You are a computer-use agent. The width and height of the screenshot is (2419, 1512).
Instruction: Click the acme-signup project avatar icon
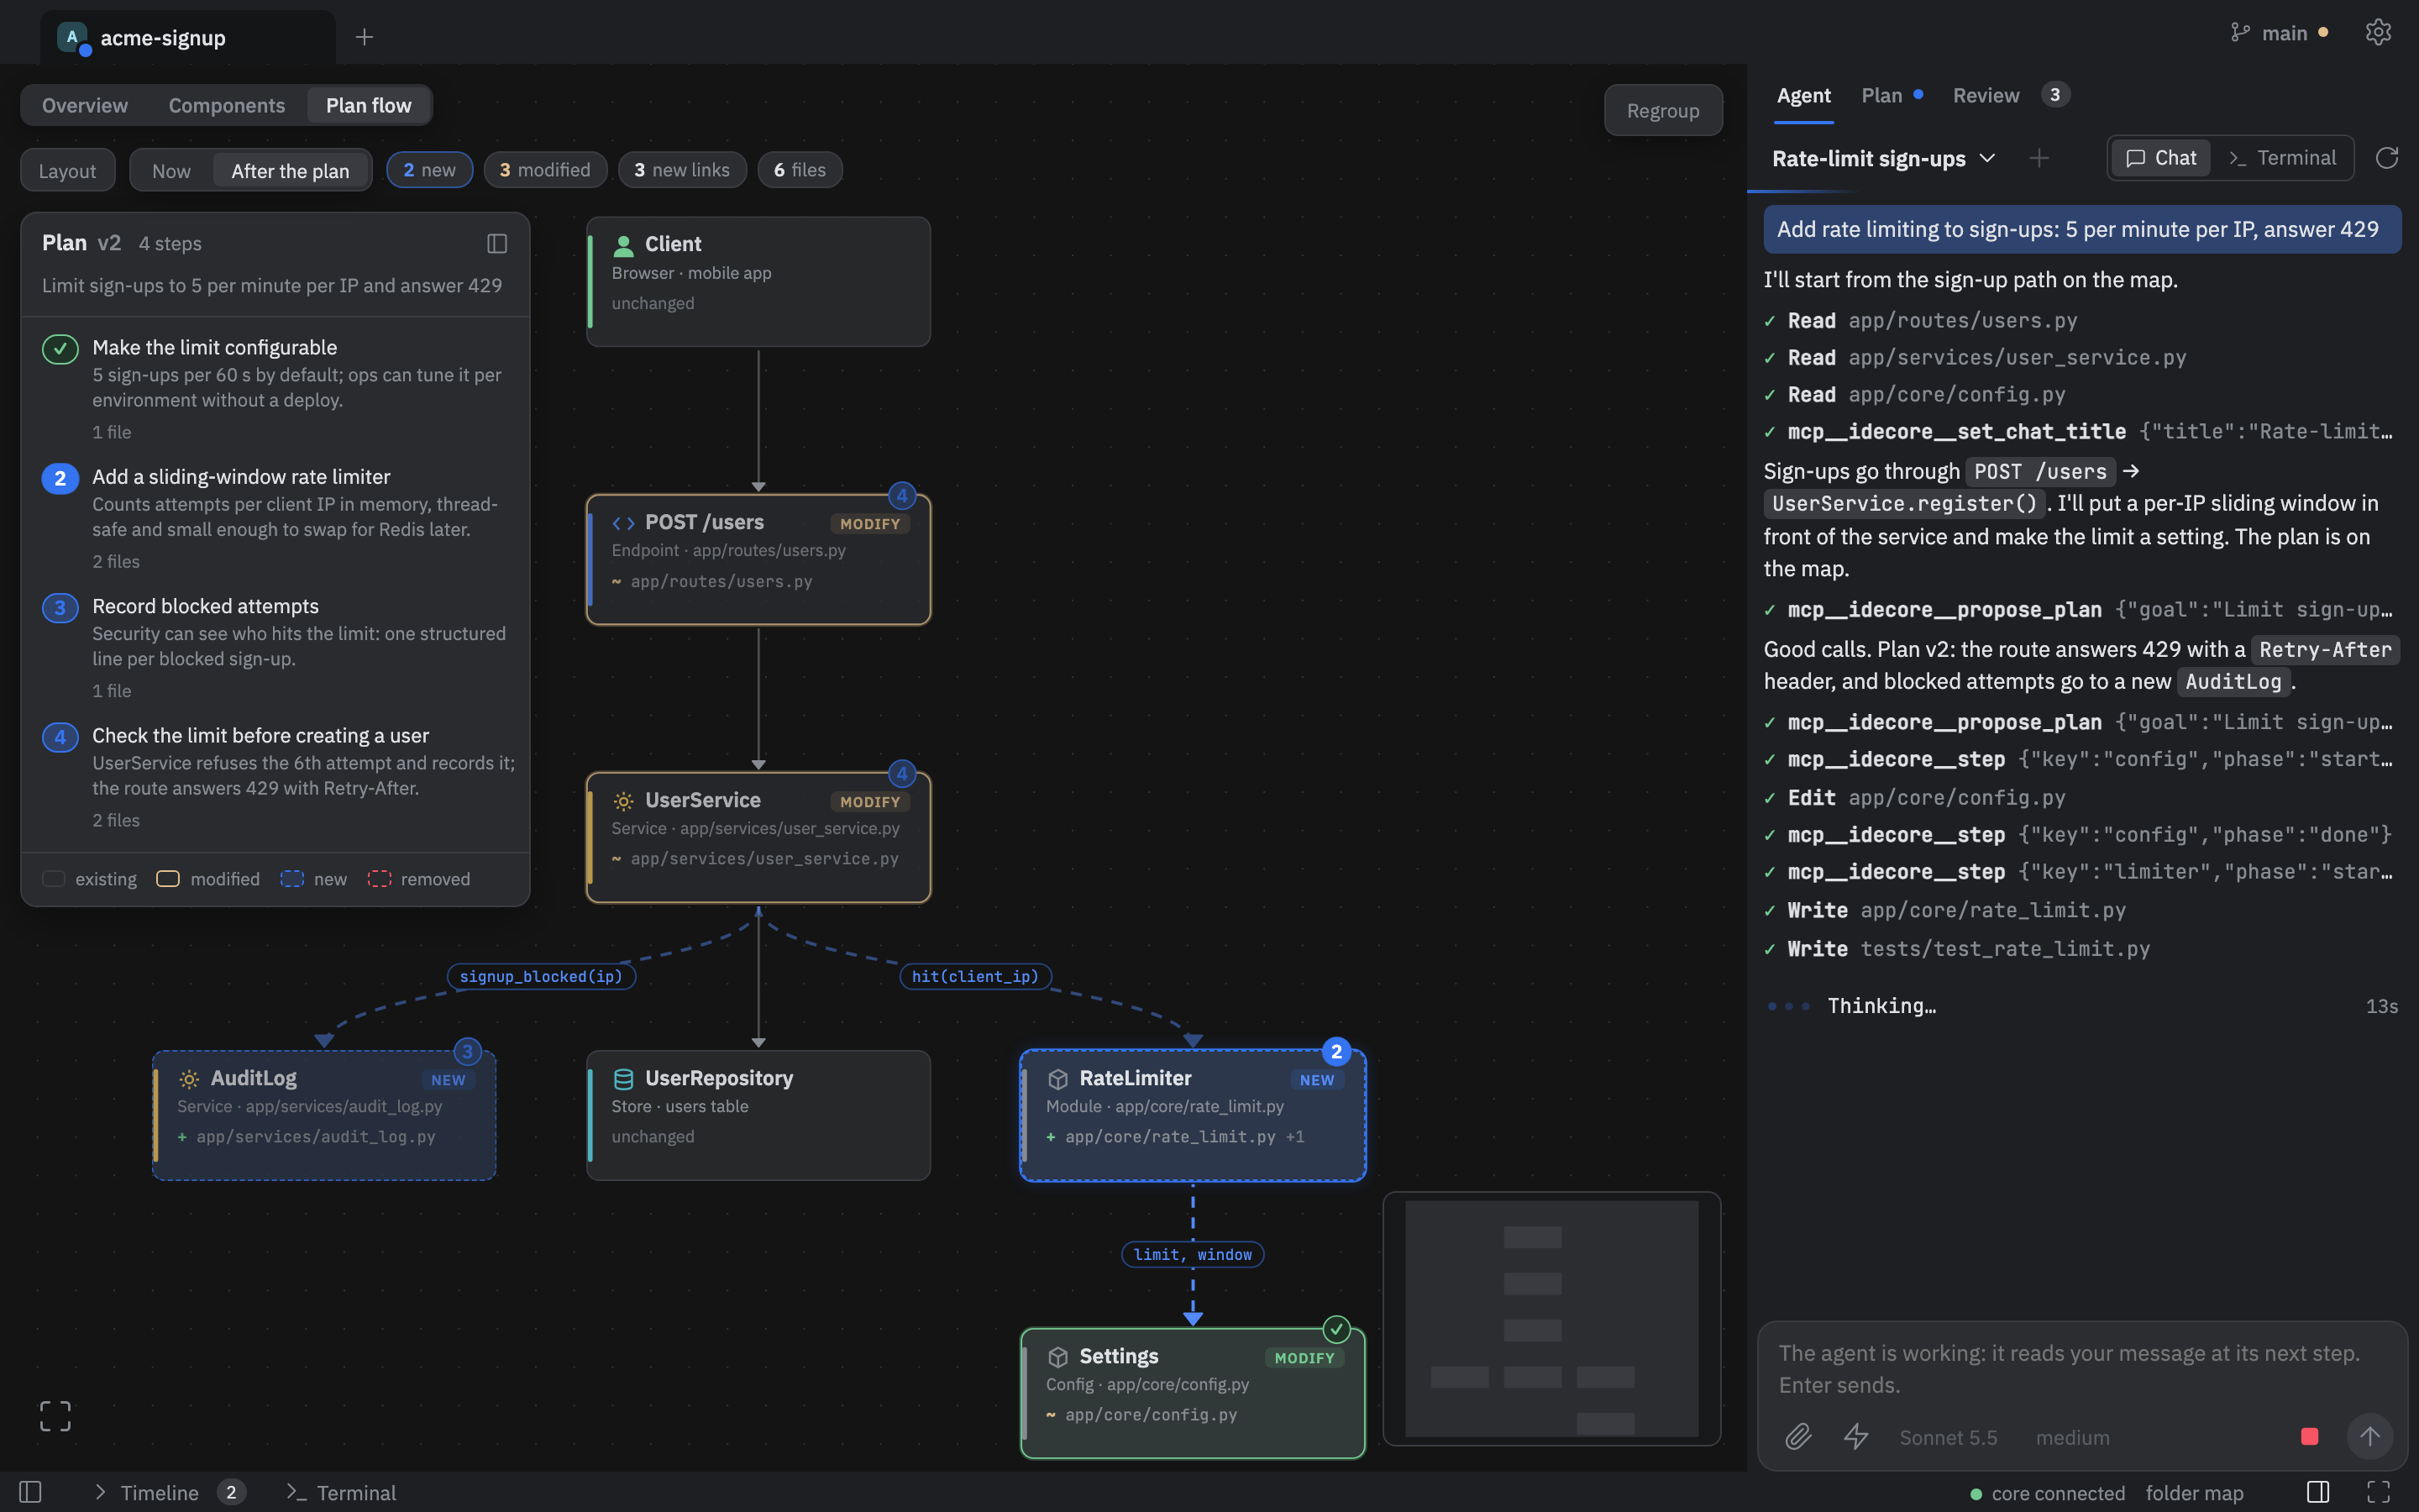click(73, 37)
